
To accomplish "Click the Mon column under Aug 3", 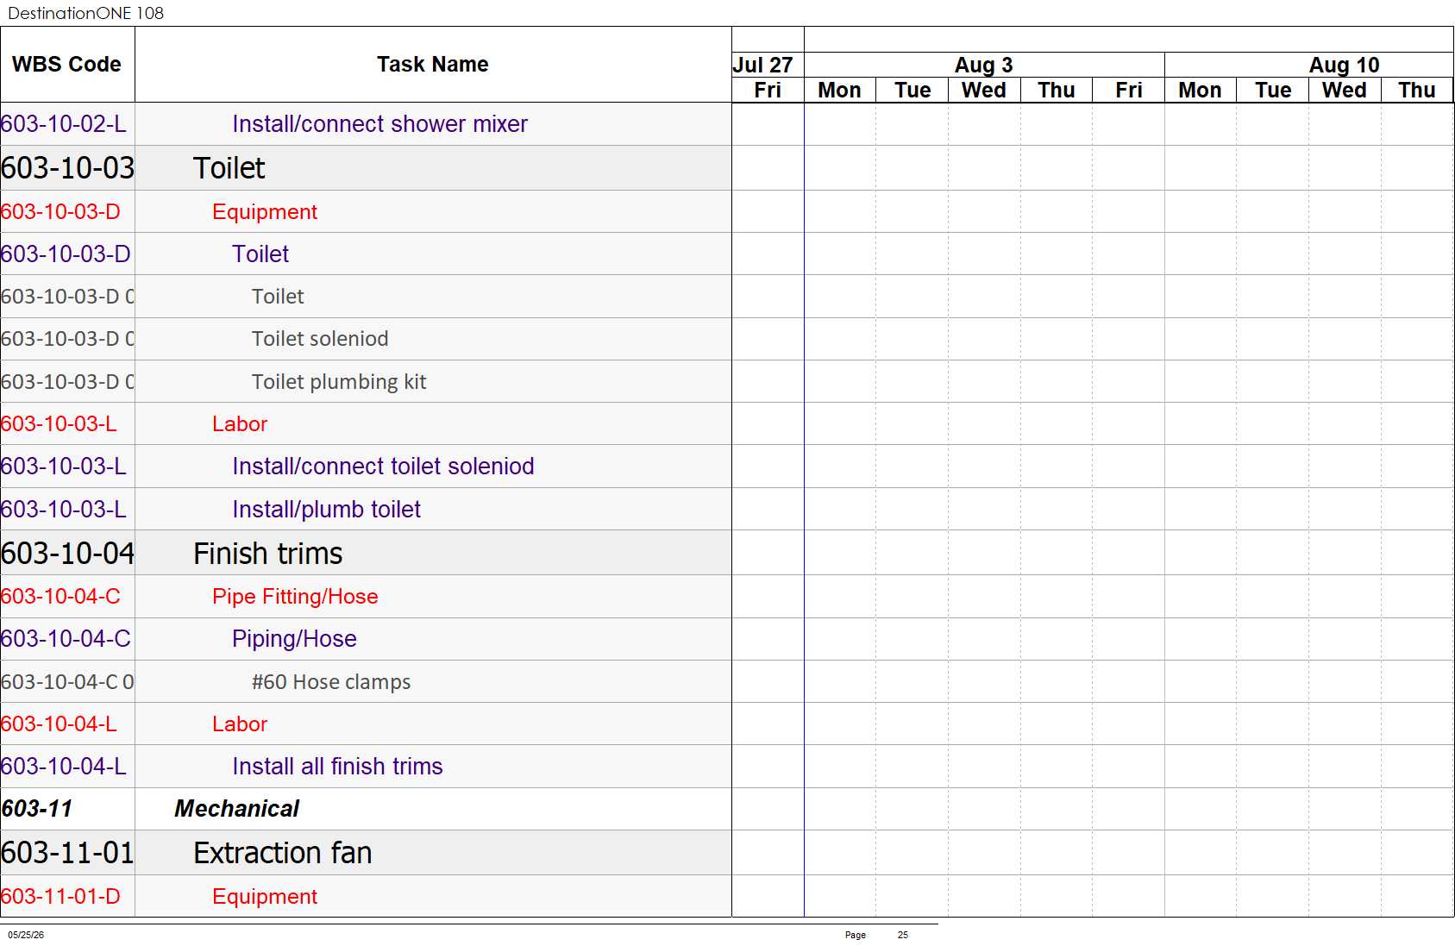I will 839,91.
